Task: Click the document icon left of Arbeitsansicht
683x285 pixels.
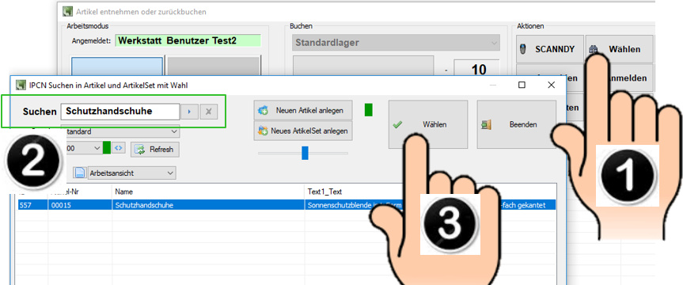Action: (x=80, y=173)
